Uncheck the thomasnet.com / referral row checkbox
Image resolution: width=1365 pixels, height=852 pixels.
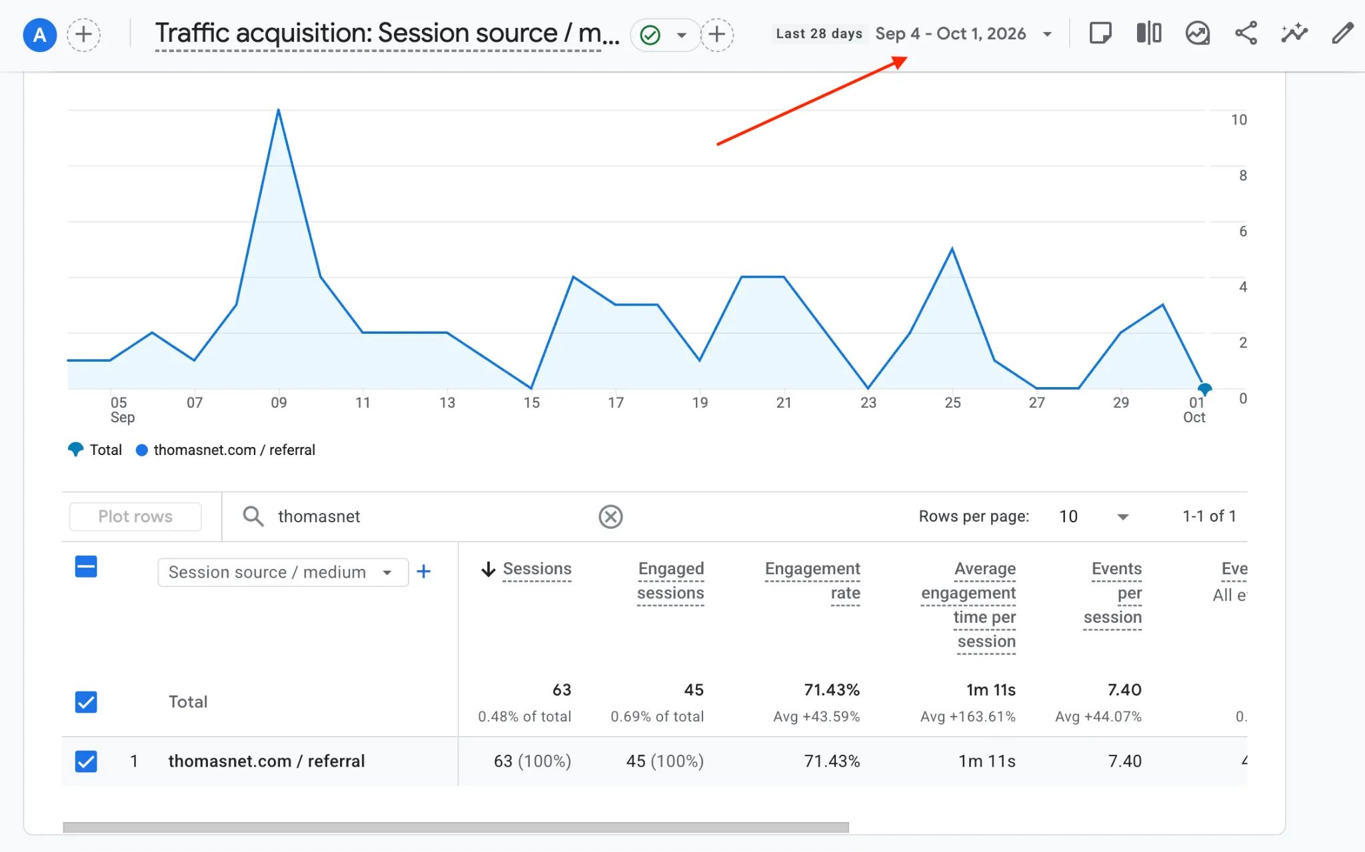pos(86,761)
